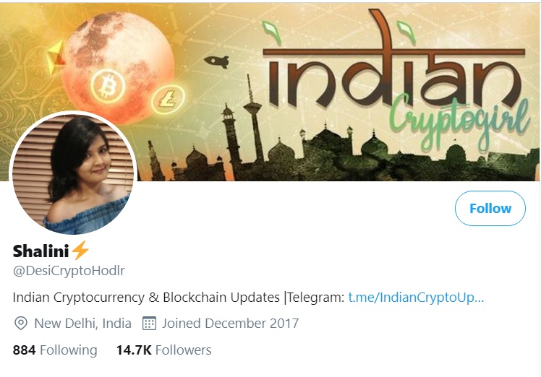
Task: Click the display name Shalini
Action: [41, 251]
